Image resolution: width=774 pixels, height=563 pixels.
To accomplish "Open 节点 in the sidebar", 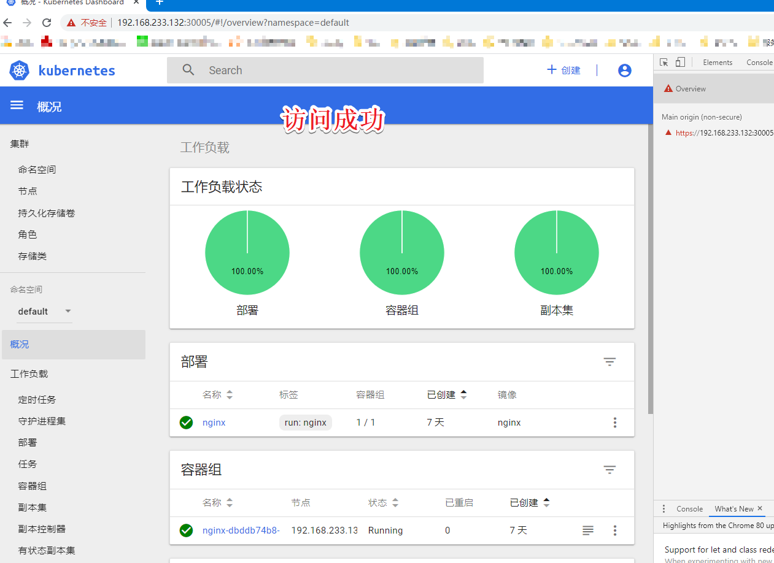I will tap(28, 191).
